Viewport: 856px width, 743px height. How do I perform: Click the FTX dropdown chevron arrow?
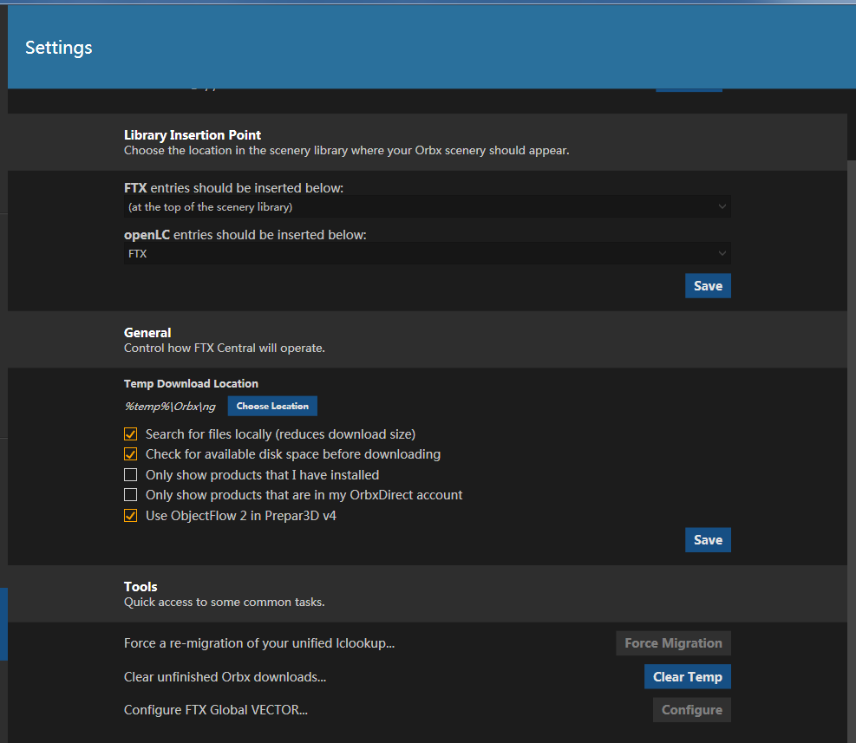point(722,207)
